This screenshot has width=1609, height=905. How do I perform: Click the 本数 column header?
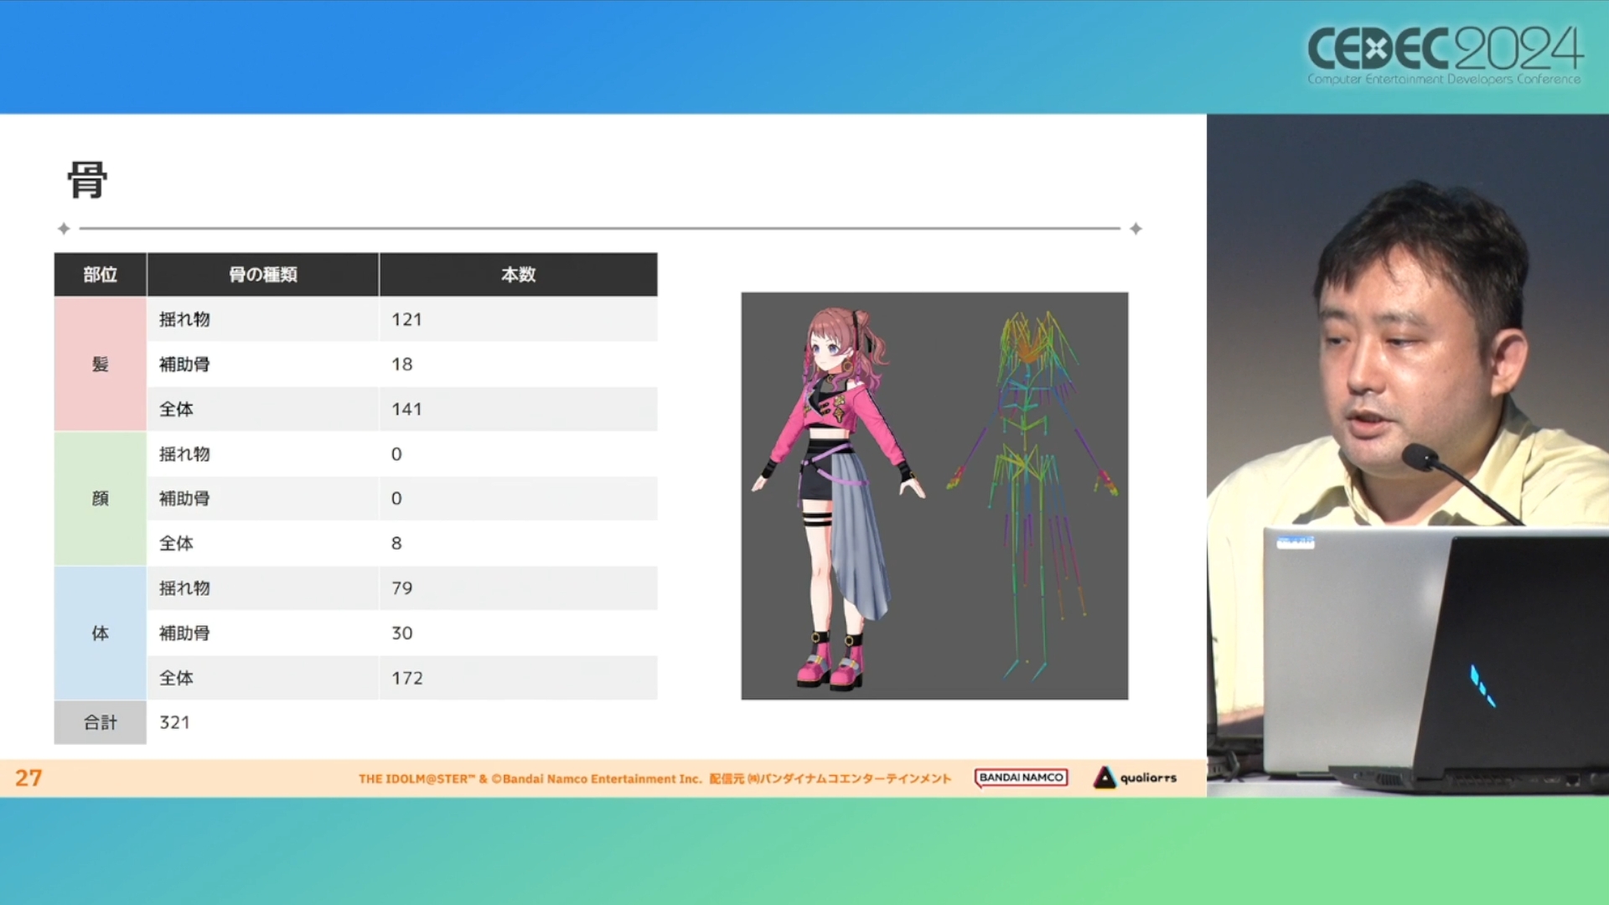519,274
